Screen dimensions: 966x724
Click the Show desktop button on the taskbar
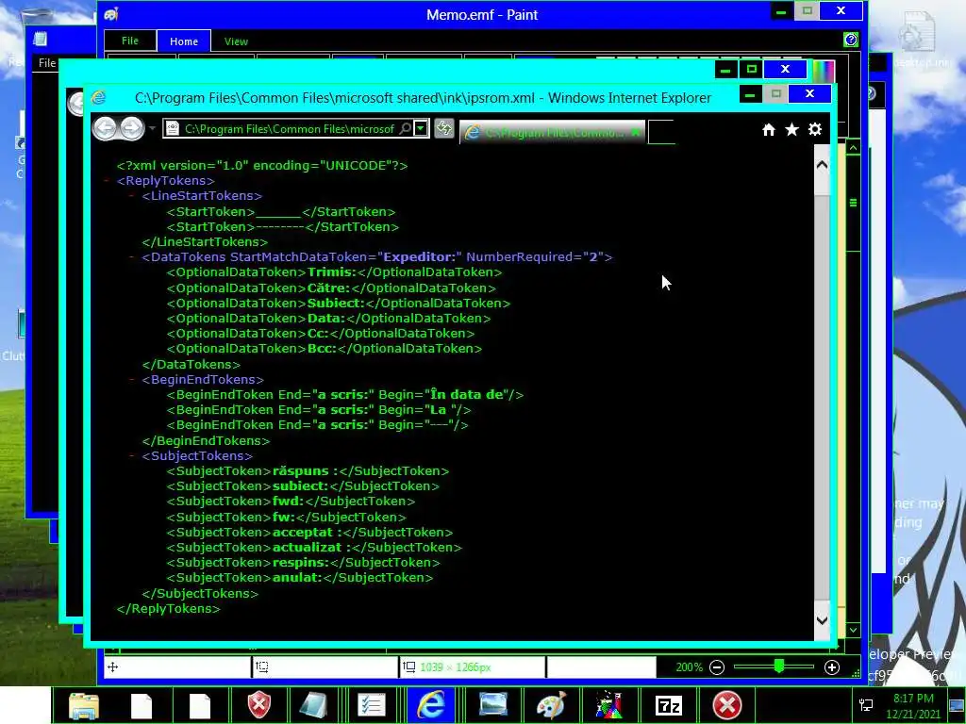tap(957, 705)
